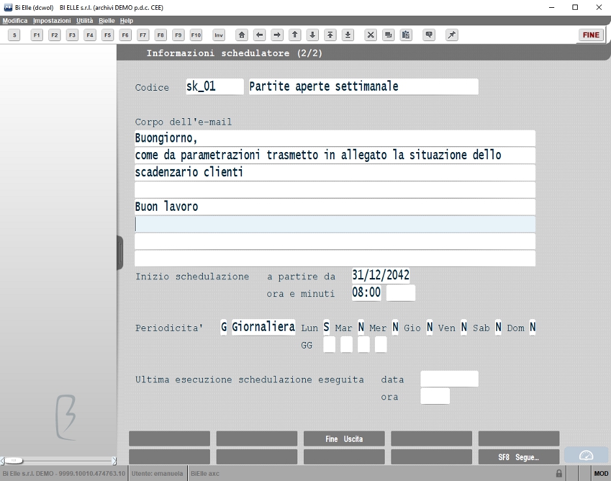This screenshot has width=611, height=481.
Task: Click the Home icon in toolbar
Action: pos(241,35)
